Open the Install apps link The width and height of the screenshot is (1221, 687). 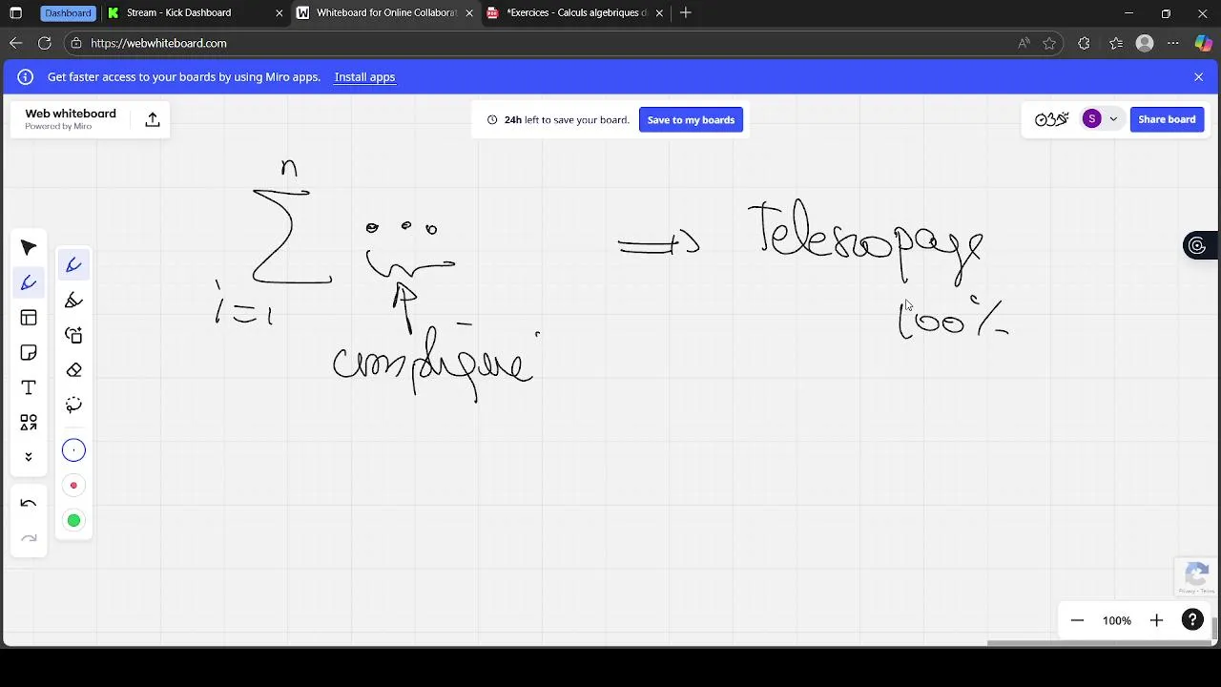pyautogui.click(x=364, y=77)
